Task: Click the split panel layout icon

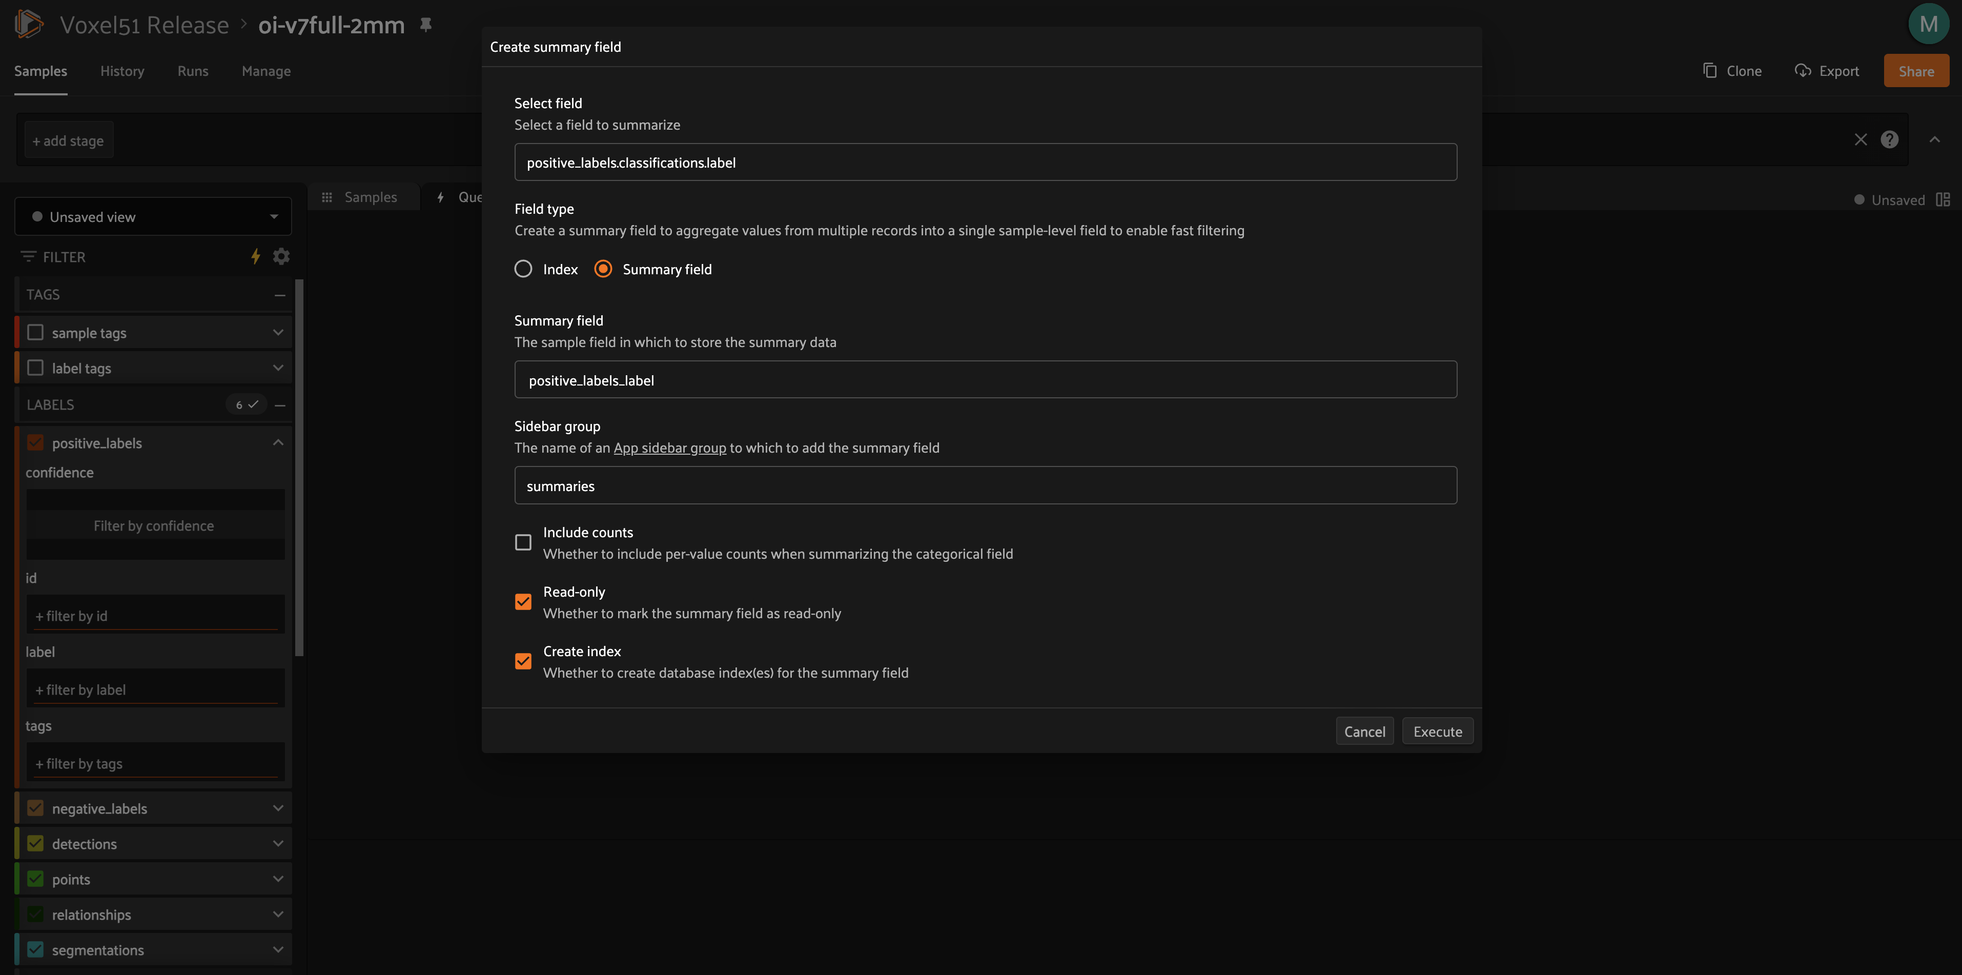Action: (1943, 199)
